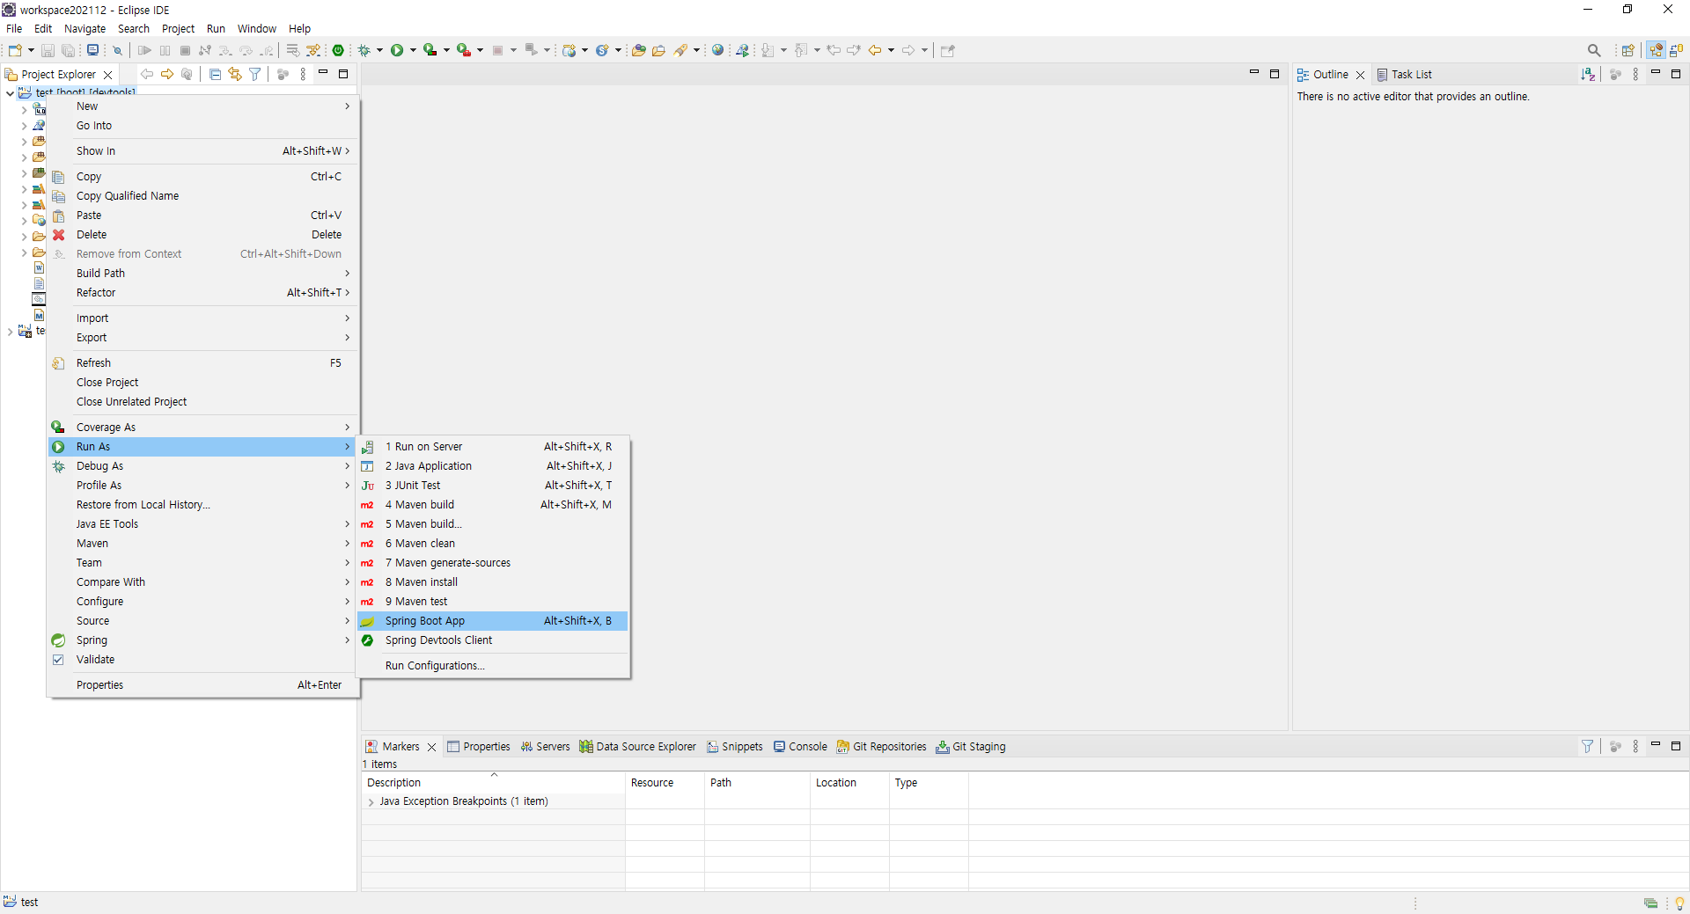
Task: Click the New wizard toolbar icon
Action: pos(15,50)
